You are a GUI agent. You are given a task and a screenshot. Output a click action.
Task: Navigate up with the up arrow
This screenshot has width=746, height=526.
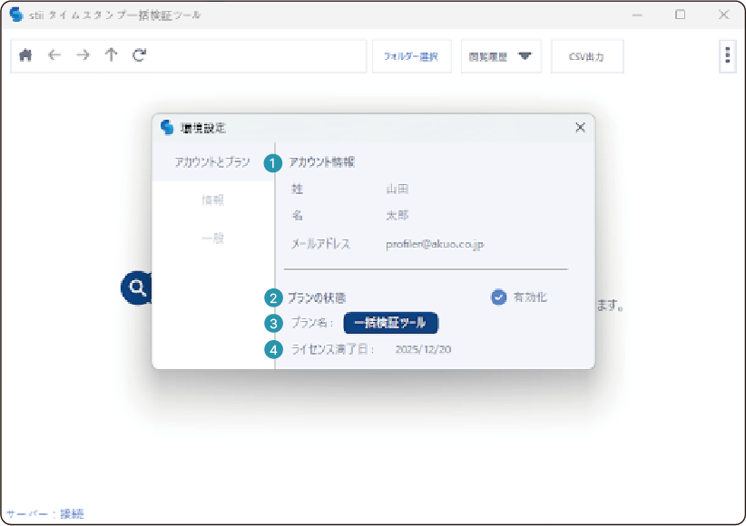[x=111, y=55]
